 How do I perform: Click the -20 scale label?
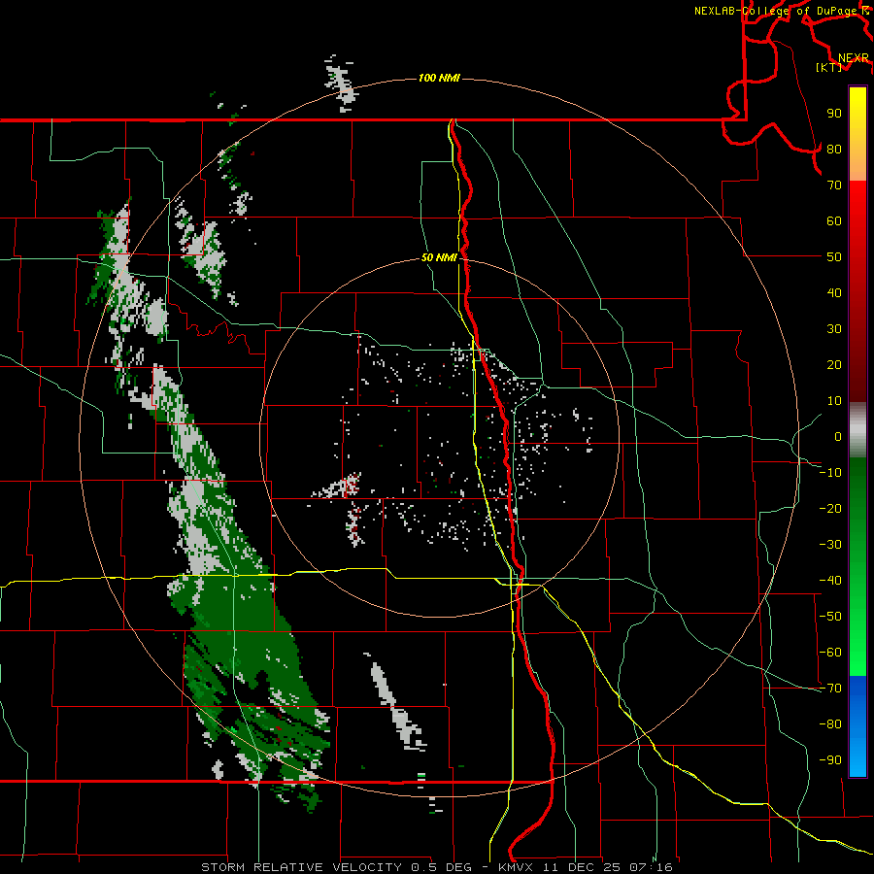[x=830, y=508]
